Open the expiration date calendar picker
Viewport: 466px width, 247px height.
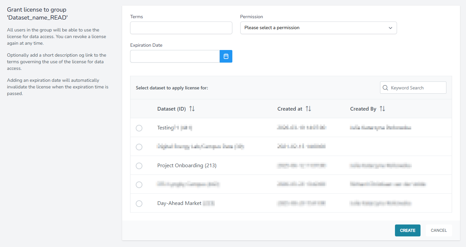click(226, 56)
